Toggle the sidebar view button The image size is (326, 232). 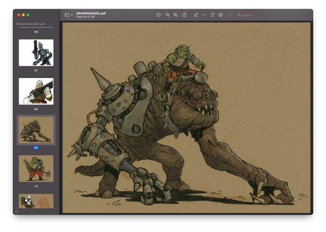pos(67,15)
